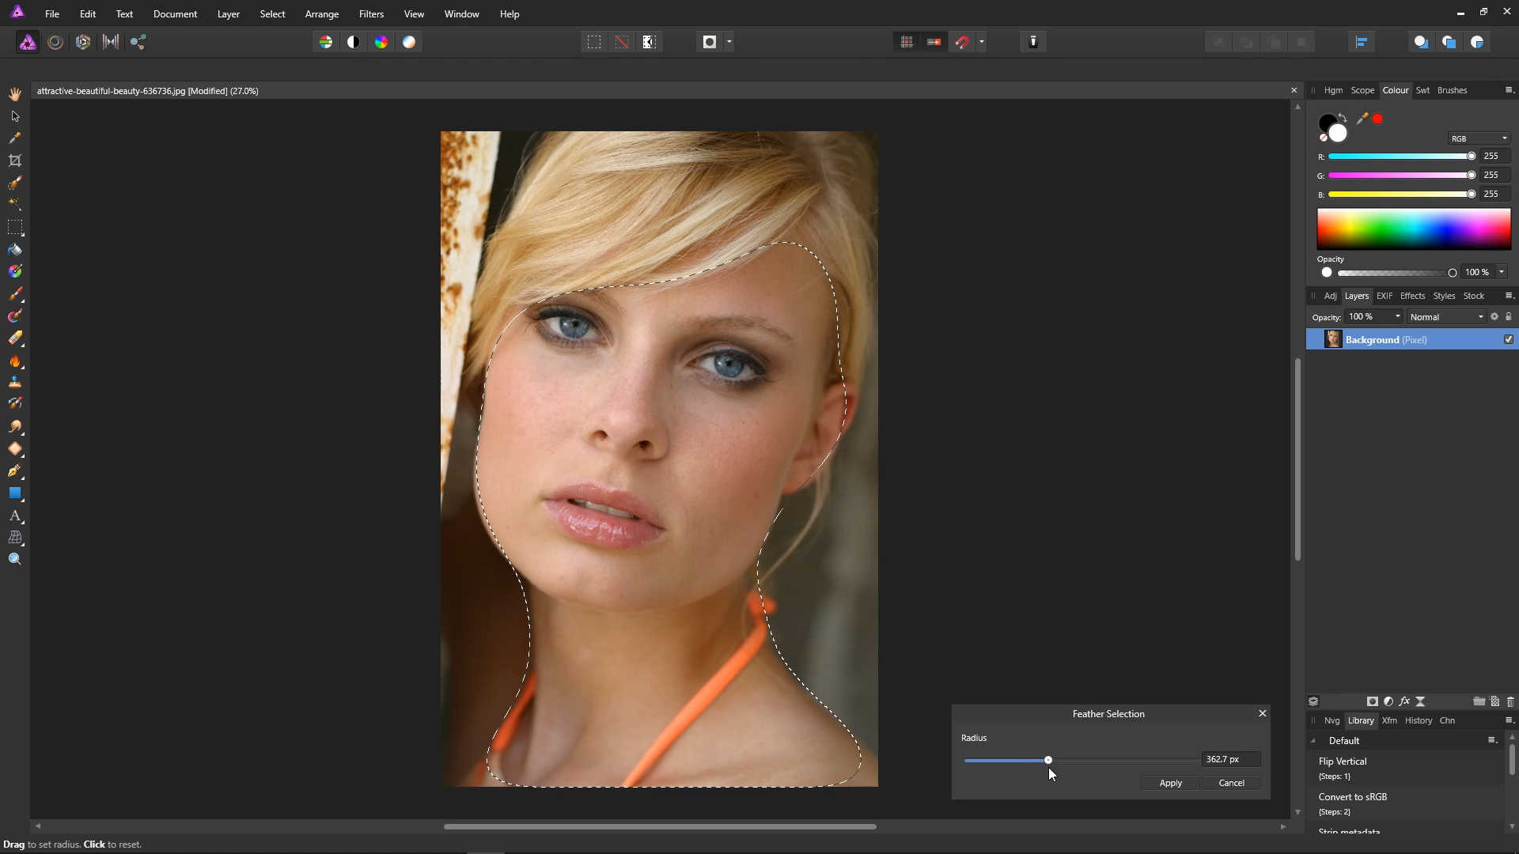Toggle Background layer visibility checkbox
Viewport: 1519px width, 854px height.
(1509, 339)
